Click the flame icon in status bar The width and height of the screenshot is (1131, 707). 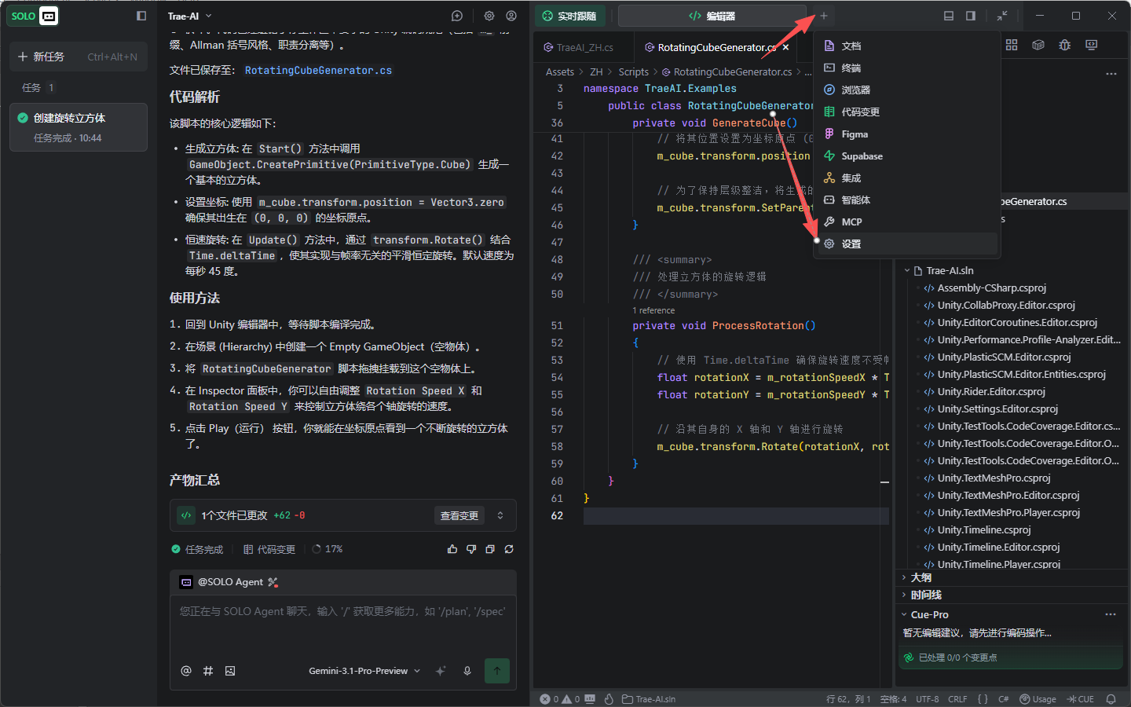pyautogui.click(x=609, y=699)
